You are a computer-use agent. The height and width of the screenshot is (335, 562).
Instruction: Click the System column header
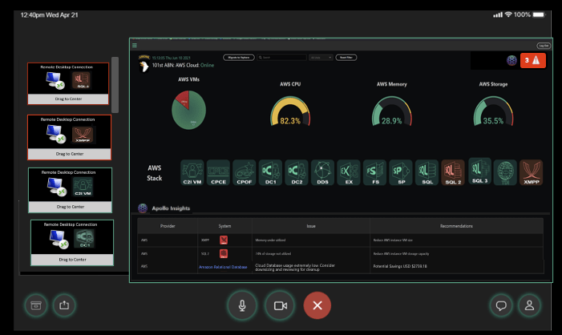pyautogui.click(x=224, y=226)
